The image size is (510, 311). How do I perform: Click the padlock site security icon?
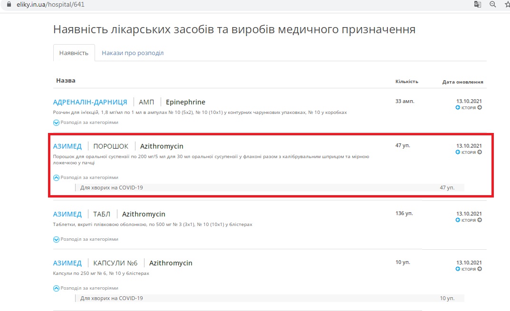pos(7,4)
